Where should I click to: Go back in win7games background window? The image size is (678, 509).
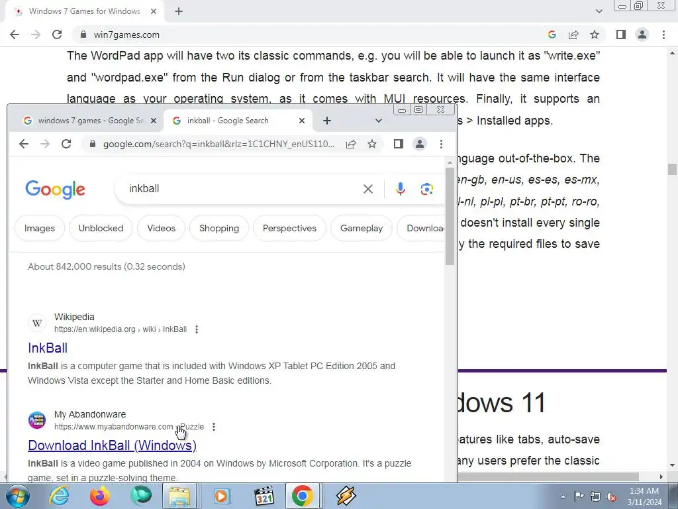coord(15,34)
